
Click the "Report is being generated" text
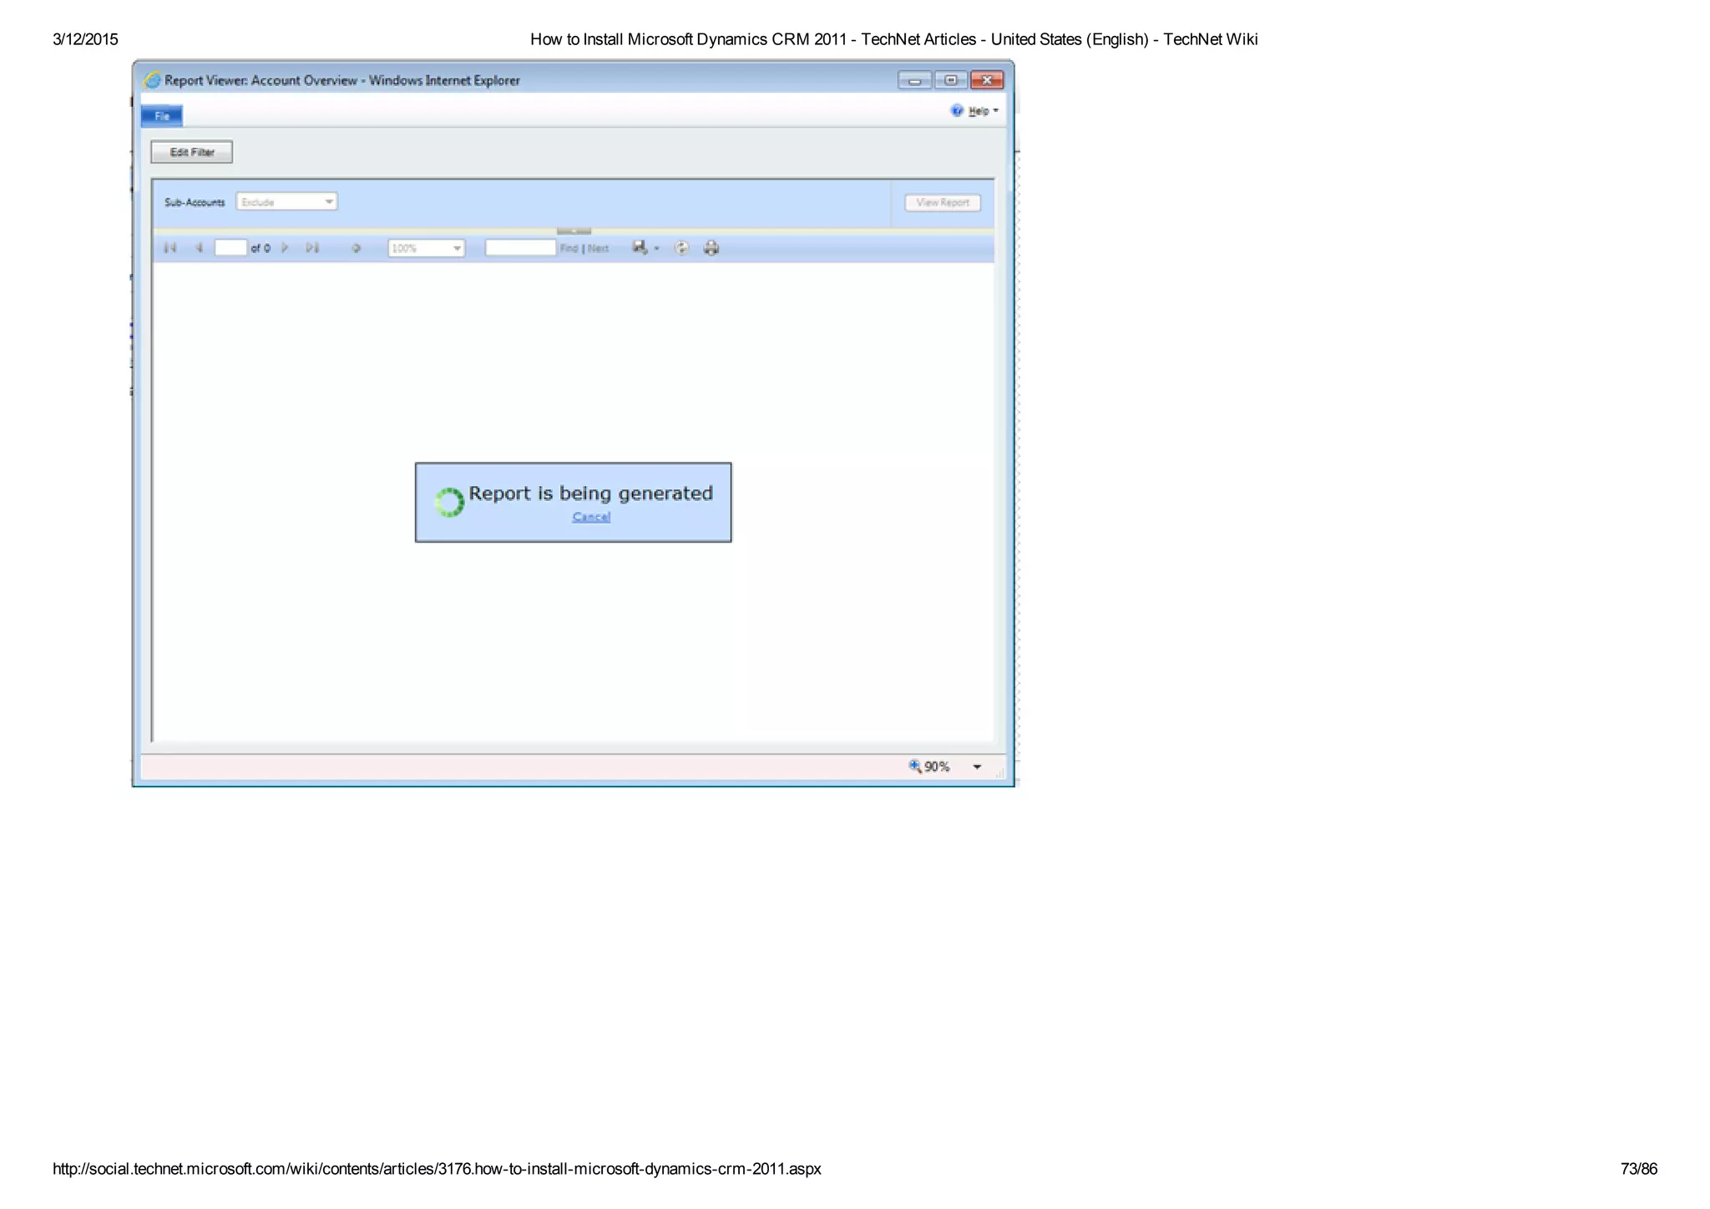pos(591,493)
